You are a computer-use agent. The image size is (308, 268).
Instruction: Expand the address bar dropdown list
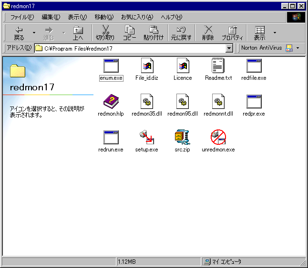229,48
